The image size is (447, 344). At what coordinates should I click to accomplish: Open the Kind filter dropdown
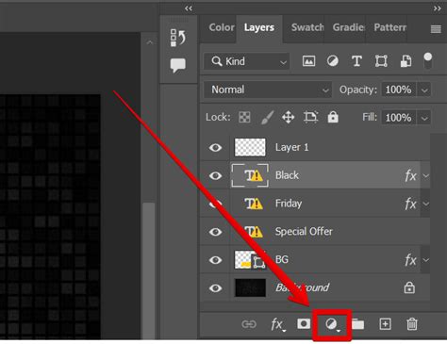[247, 61]
